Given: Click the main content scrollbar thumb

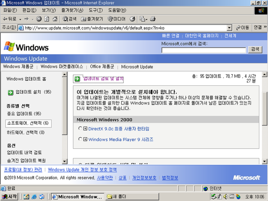Looking at the screenshot, I should 264,109.
